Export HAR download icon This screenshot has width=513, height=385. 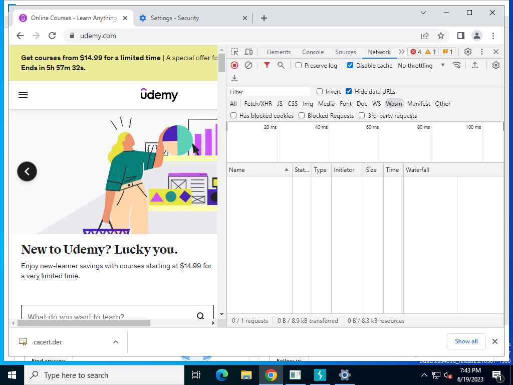point(234,78)
